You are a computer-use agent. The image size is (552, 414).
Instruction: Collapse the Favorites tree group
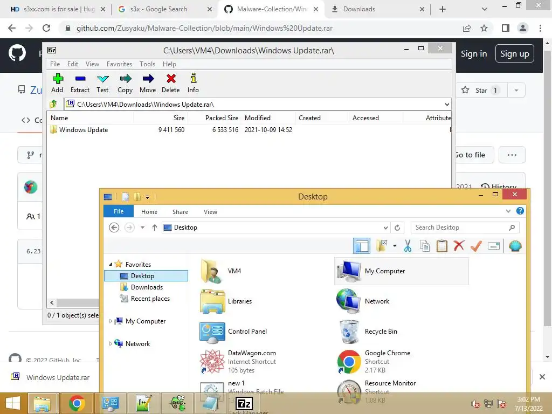(111, 264)
